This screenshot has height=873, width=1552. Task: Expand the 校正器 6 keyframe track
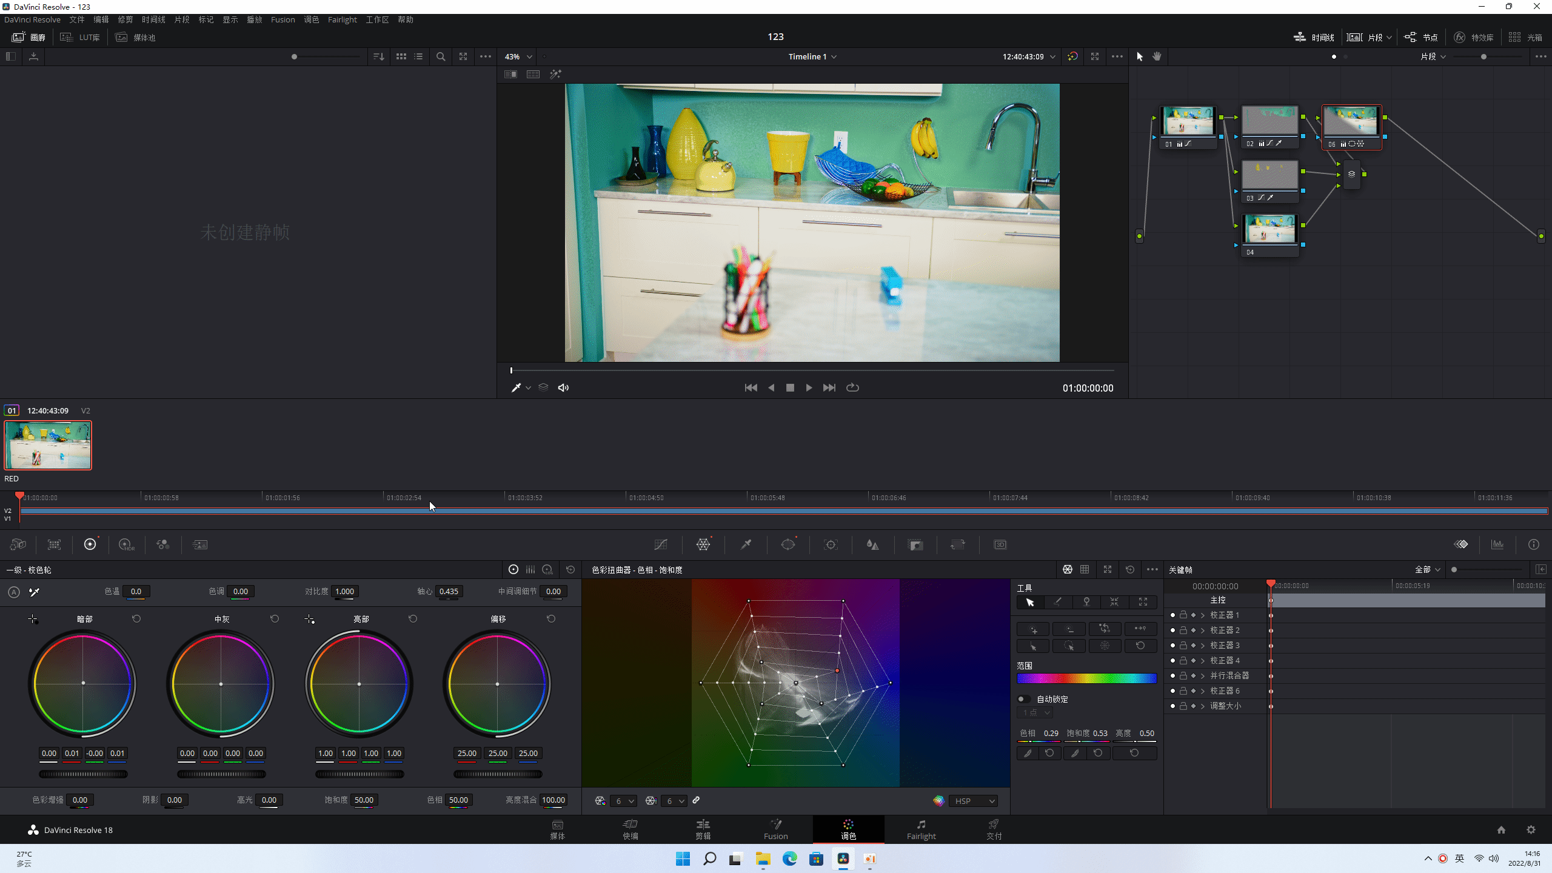coord(1203,691)
